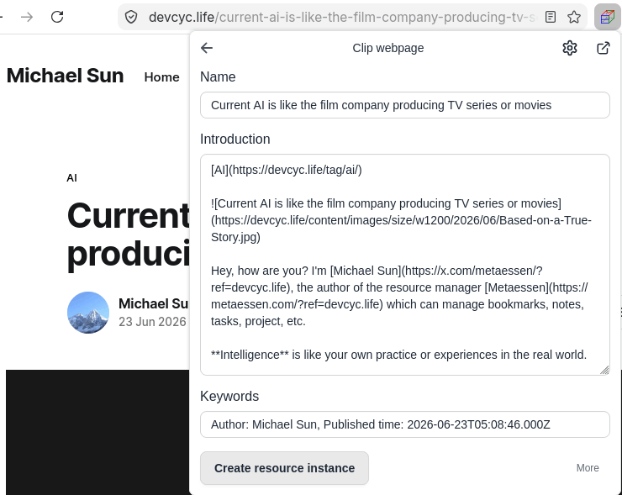The image size is (622, 495).
Task: Bookmark this page with the star icon
Action: click(573, 17)
